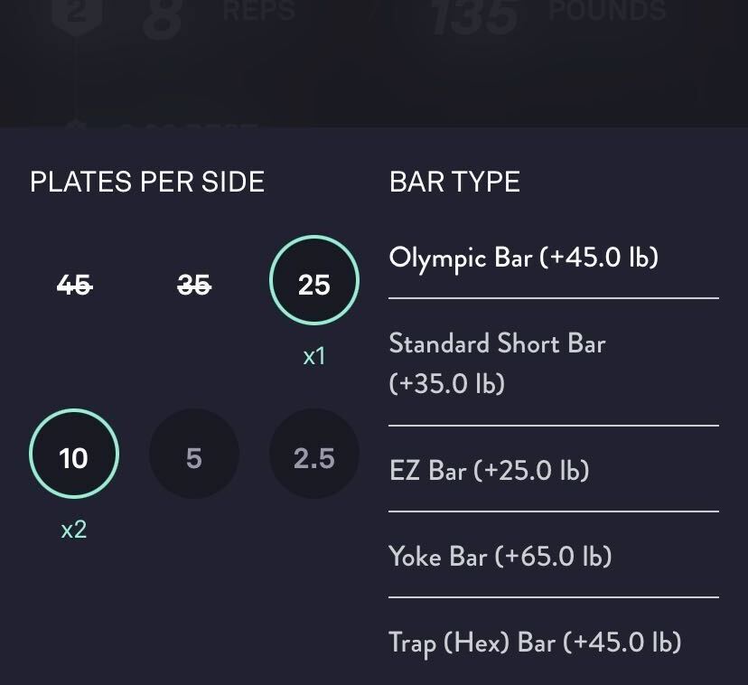Tap the dimmed REPS label
The image size is (748, 685).
tap(258, 11)
